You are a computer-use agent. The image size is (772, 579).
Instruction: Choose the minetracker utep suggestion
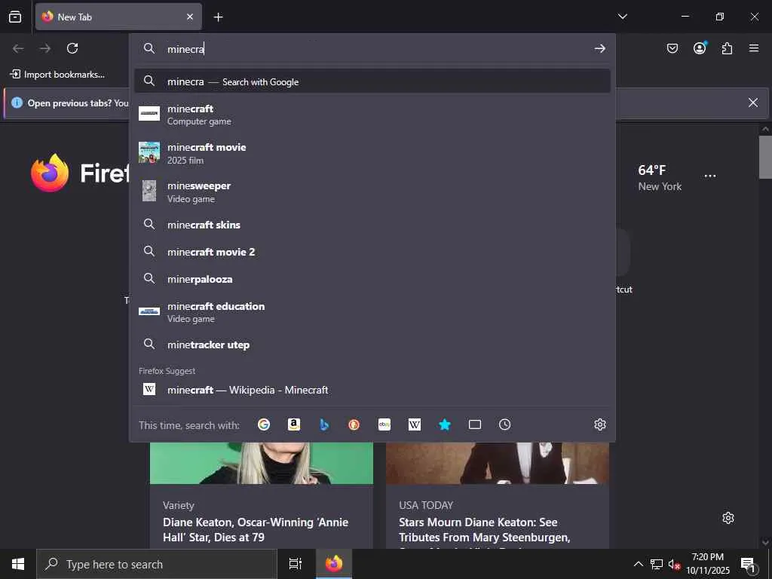click(372, 345)
